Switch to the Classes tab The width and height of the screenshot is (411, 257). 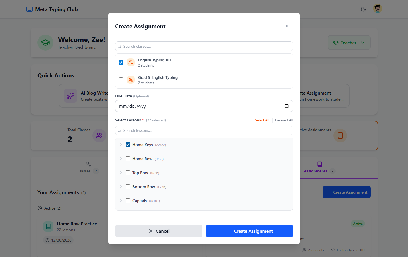(x=88, y=168)
